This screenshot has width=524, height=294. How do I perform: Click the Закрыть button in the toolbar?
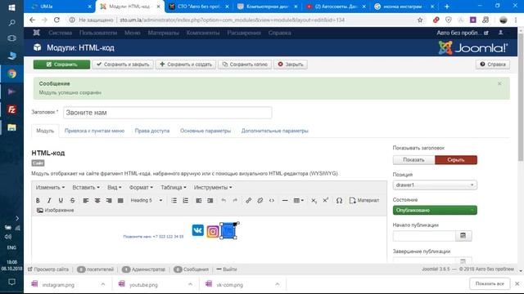click(291, 65)
